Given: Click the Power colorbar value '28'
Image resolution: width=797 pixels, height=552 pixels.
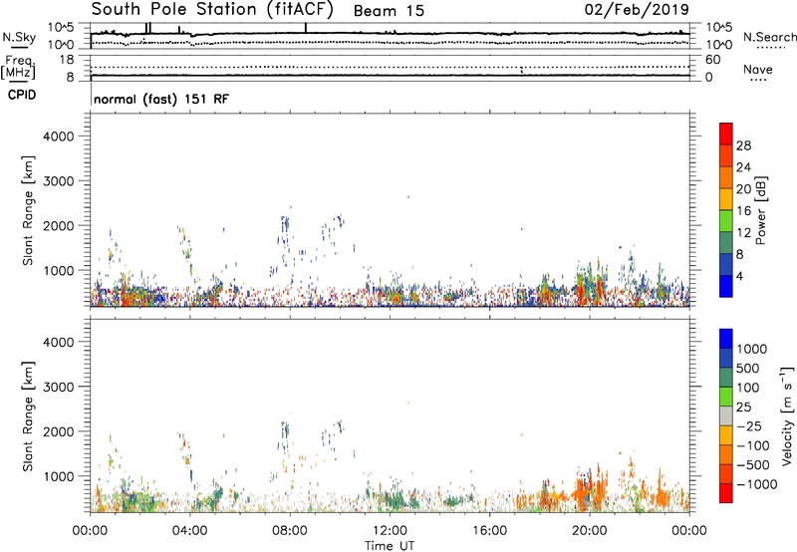Looking at the screenshot, I should tap(743, 145).
